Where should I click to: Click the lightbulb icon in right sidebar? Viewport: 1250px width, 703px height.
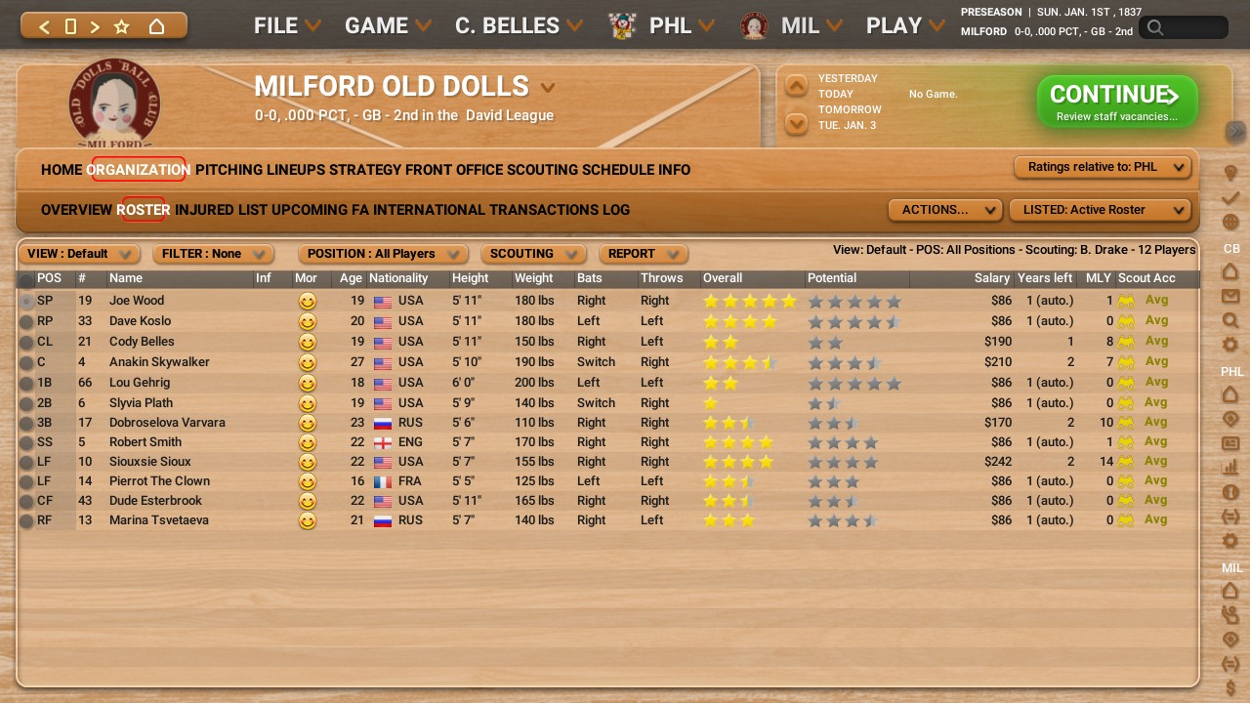click(x=1230, y=174)
